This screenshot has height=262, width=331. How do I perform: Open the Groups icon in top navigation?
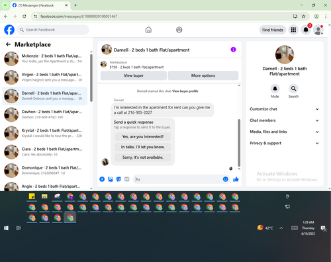[x=179, y=30]
